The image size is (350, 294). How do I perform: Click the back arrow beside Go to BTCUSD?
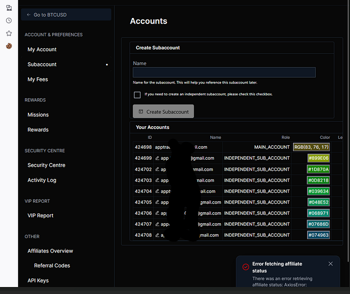[28, 14]
